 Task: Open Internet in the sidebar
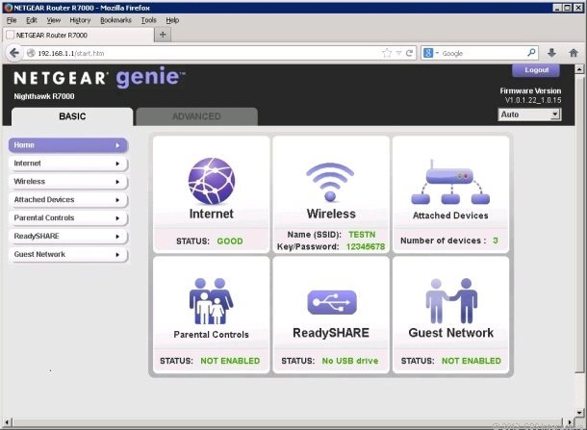(x=67, y=164)
